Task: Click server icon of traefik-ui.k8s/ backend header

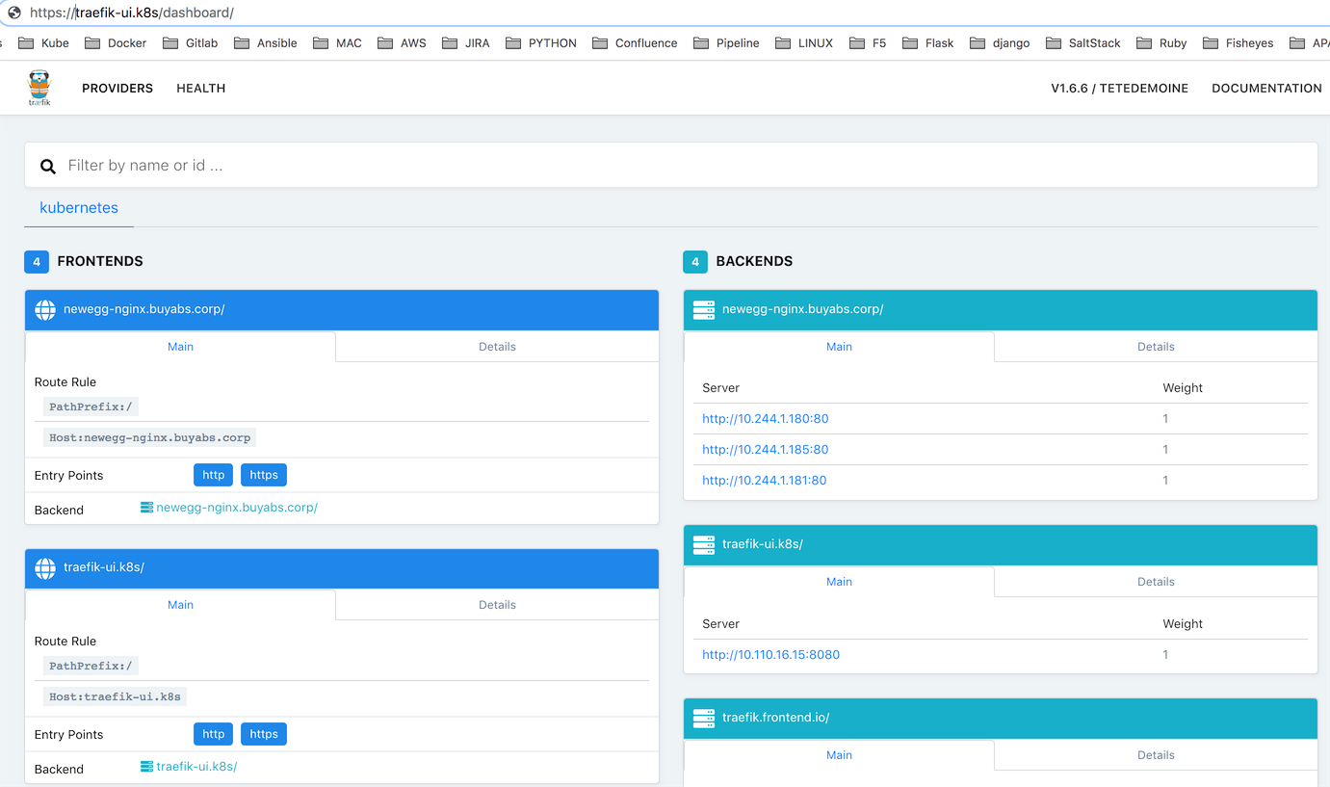Action: (x=704, y=545)
